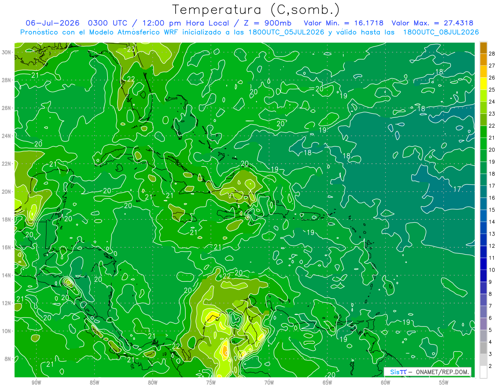Click the "85W" longitude axis label

point(94,383)
